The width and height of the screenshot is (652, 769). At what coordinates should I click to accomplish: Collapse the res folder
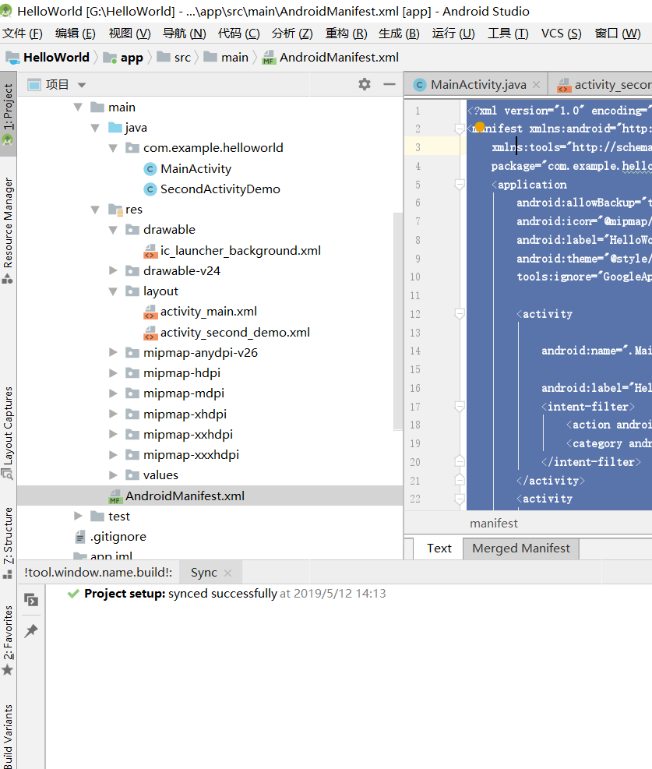point(95,210)
